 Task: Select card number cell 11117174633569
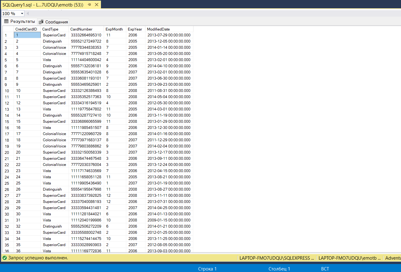tap(86, 171)
